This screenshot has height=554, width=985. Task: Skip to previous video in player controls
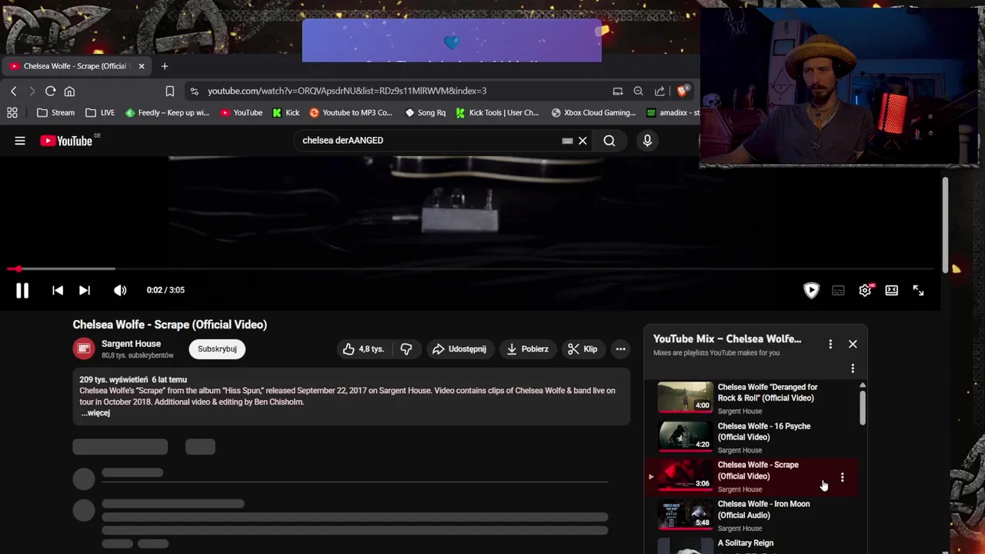click(58, 290)
